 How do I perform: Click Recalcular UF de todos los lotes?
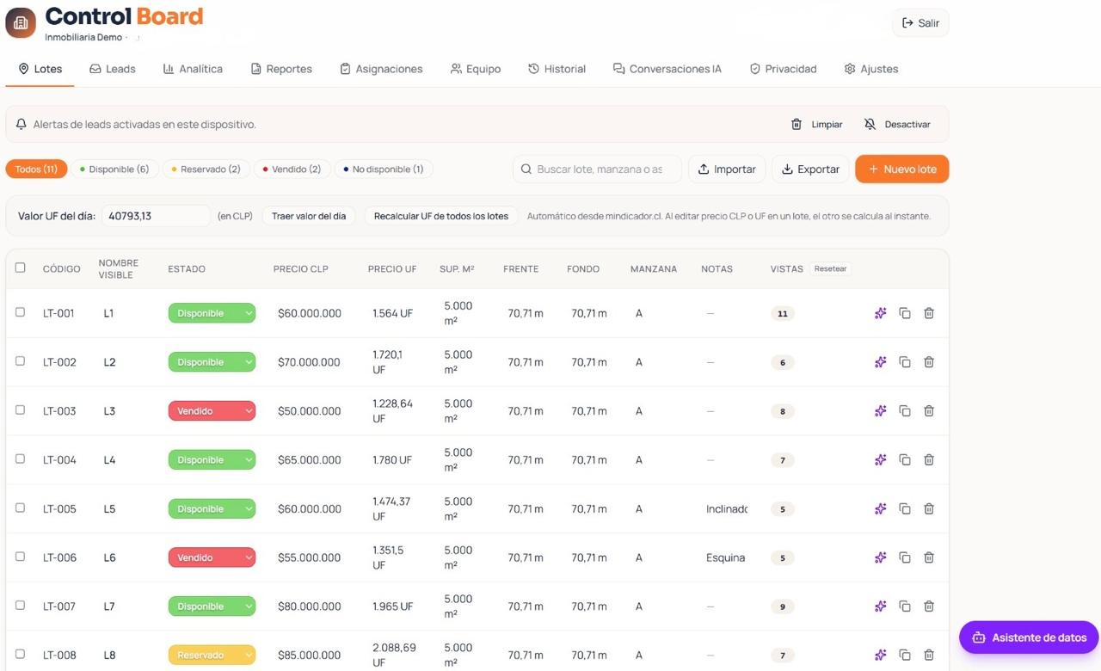pos(441,216)
